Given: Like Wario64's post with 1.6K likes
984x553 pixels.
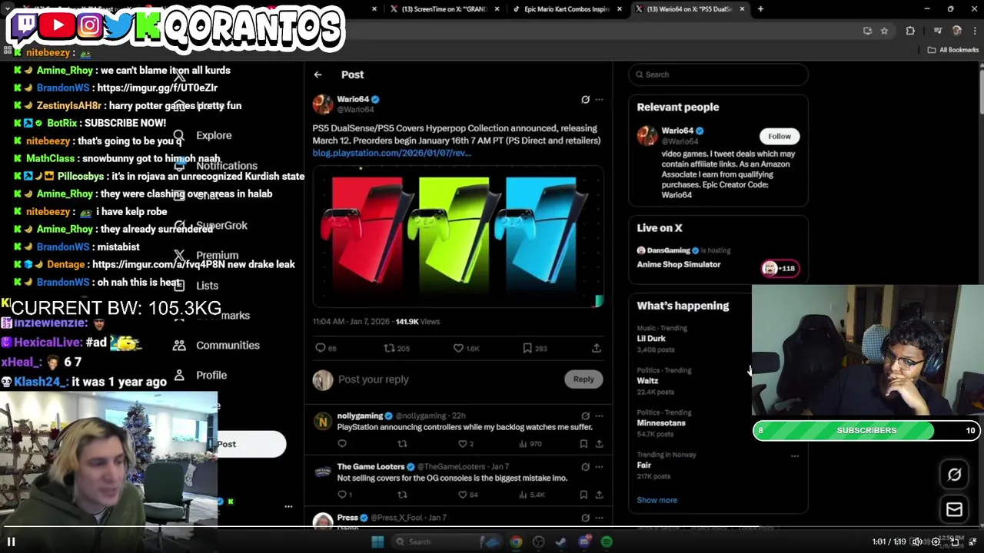Looking at the screenshot, I should point(458,348).
